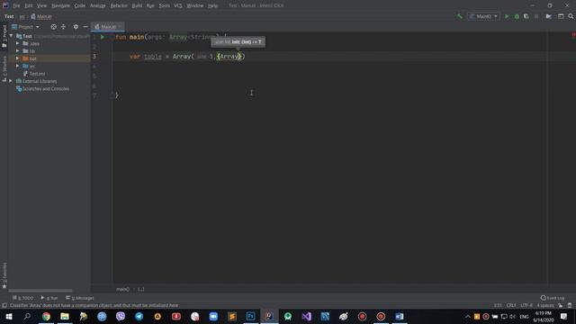
Task: Click the CRLF line separator status
Action: tap(511, 305)
